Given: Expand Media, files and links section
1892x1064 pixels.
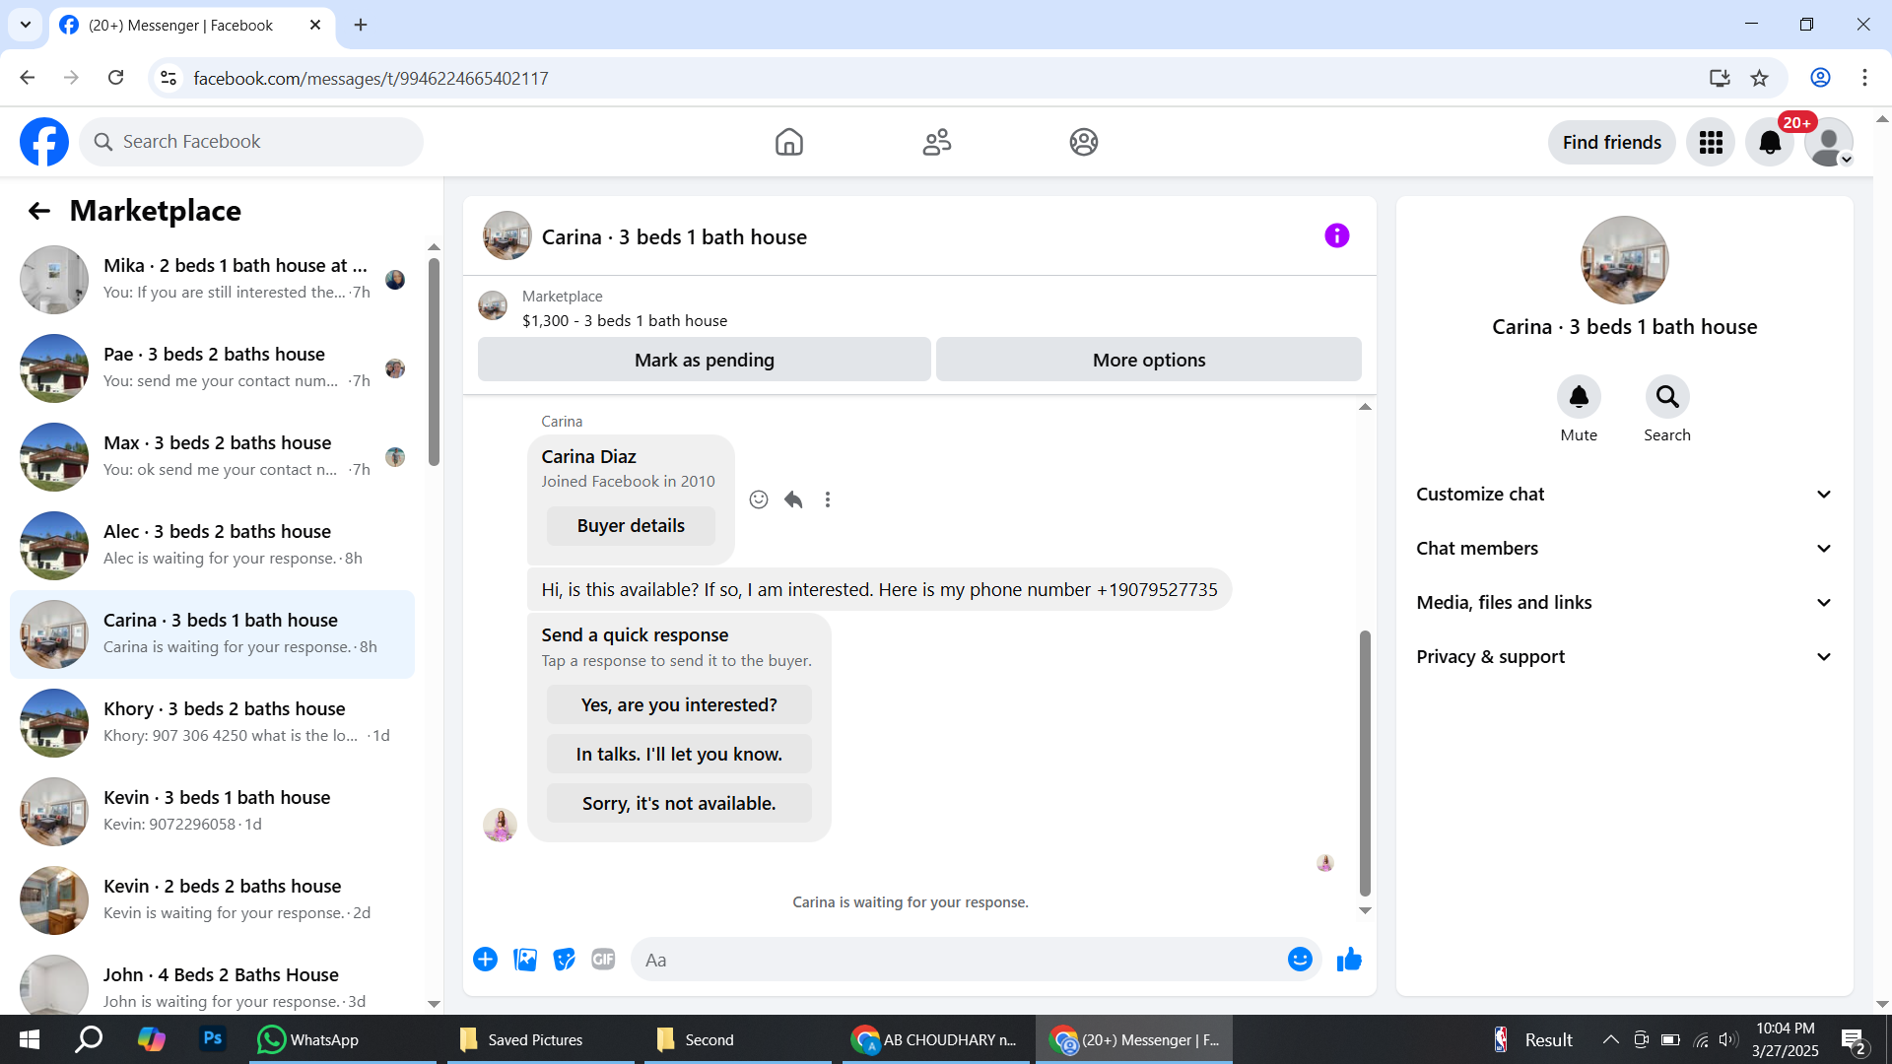Looking at the screenshot, I should click(1624, 603).
